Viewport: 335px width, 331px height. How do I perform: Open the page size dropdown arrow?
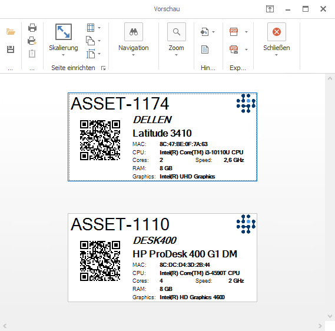point(99,54)
